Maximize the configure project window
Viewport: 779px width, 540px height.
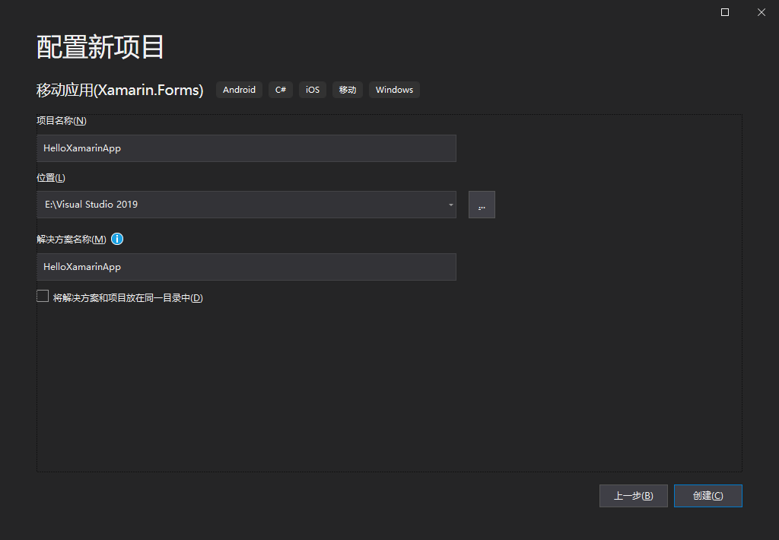[725, 12]
